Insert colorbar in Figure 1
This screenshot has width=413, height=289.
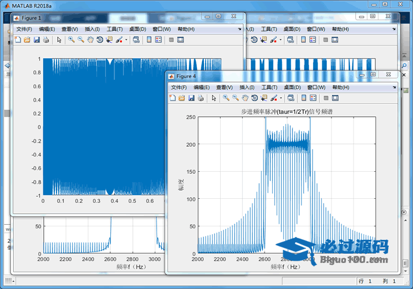pyautogui.click(x=149, y=40)
